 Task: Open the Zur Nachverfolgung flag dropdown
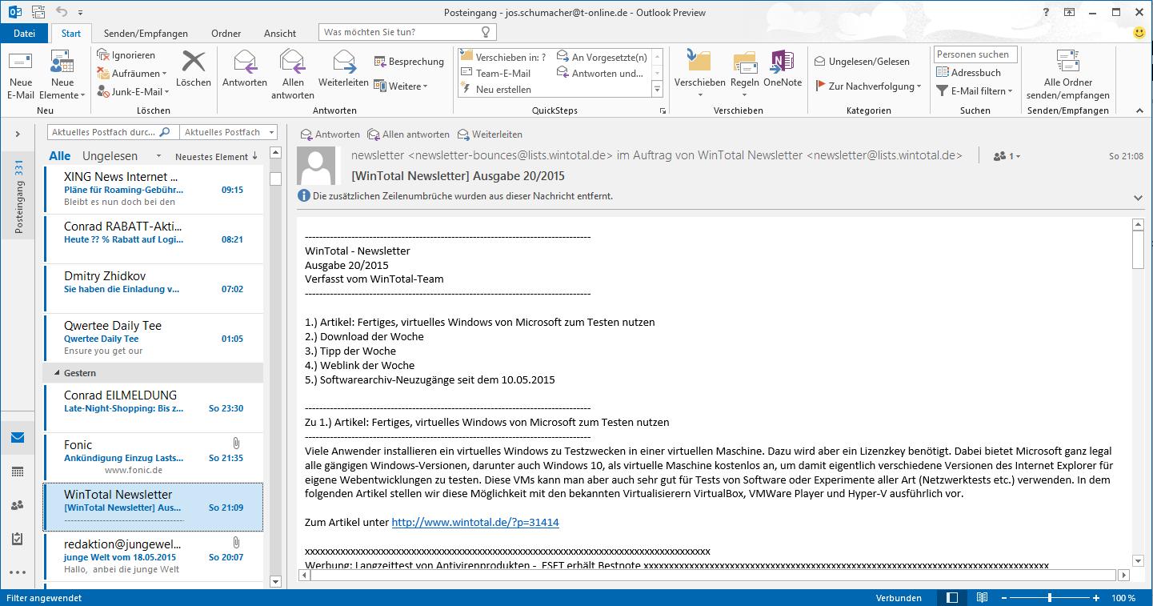(x=868, y=86)
